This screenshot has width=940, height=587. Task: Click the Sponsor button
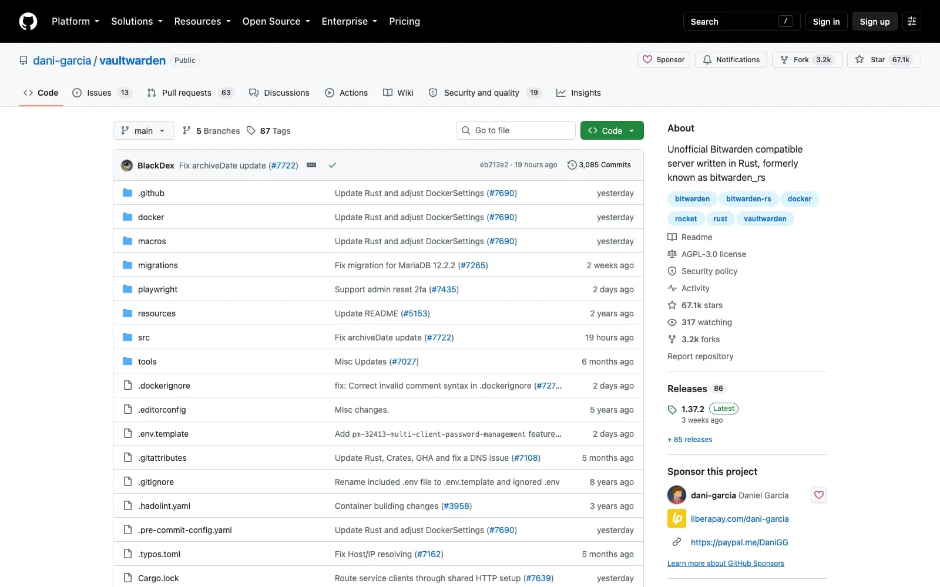point(664,60)
